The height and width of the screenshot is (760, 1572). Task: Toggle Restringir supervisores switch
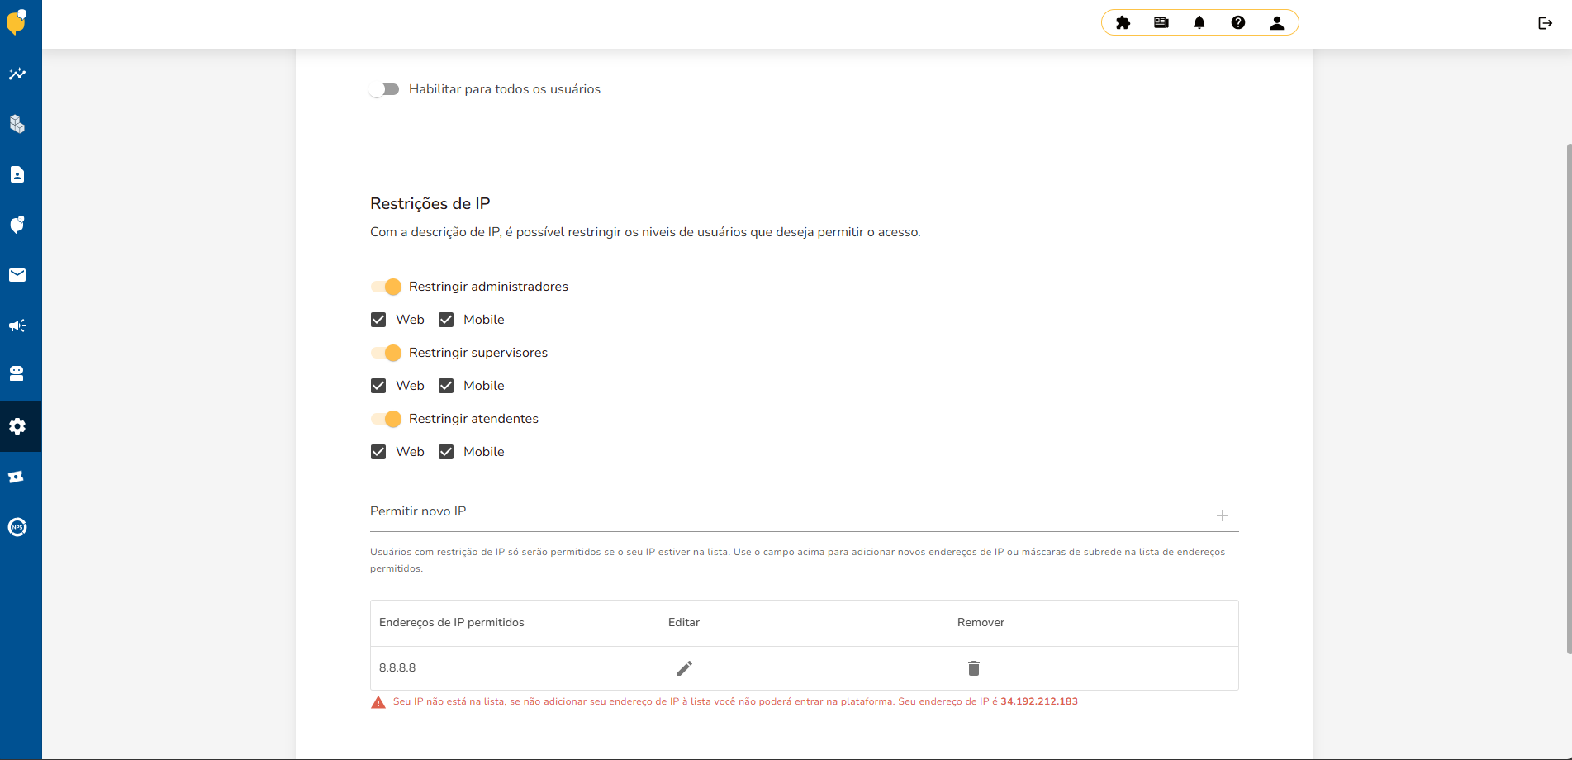pyautogui.click(x=386, y=353)
